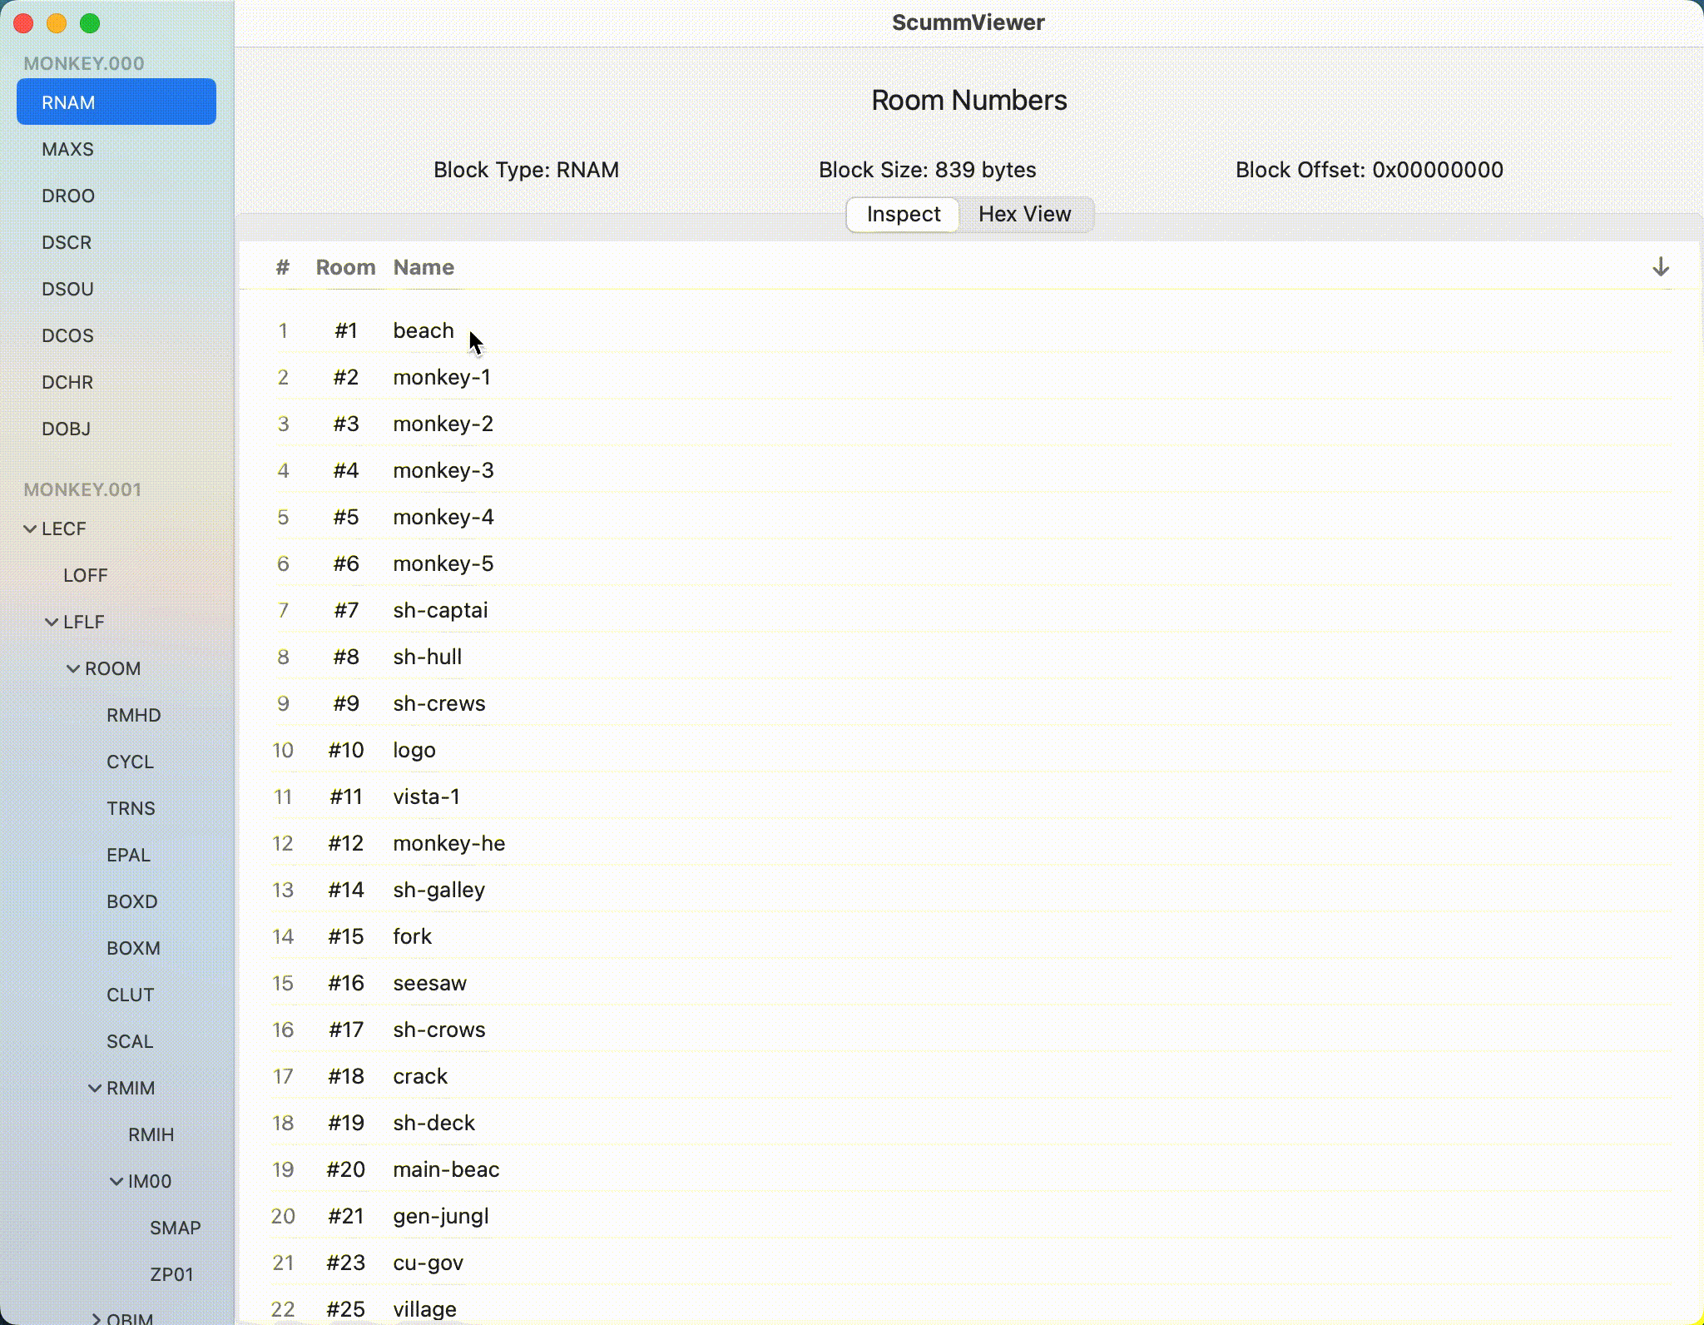This screenshot has width=1704, height=1325.
Task: Open the DOBJ block entry
Action: coord(67,429)
